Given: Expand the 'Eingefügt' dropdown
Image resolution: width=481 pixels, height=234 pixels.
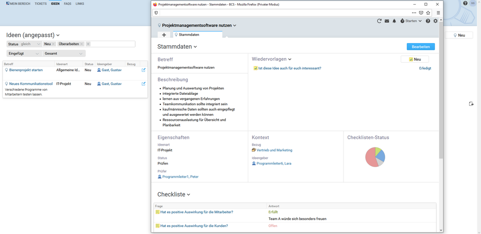Looking at the screenshot, I should tap(24, 54).
